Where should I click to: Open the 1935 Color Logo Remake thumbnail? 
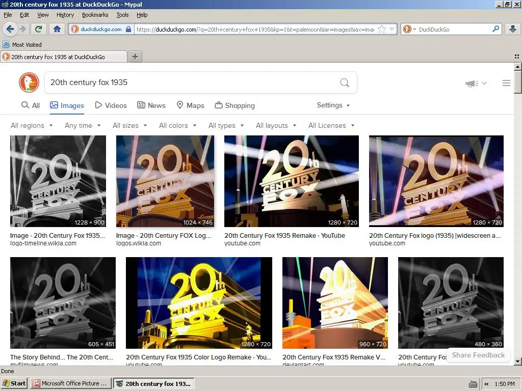pyautogui.click(x=199, y=303)
